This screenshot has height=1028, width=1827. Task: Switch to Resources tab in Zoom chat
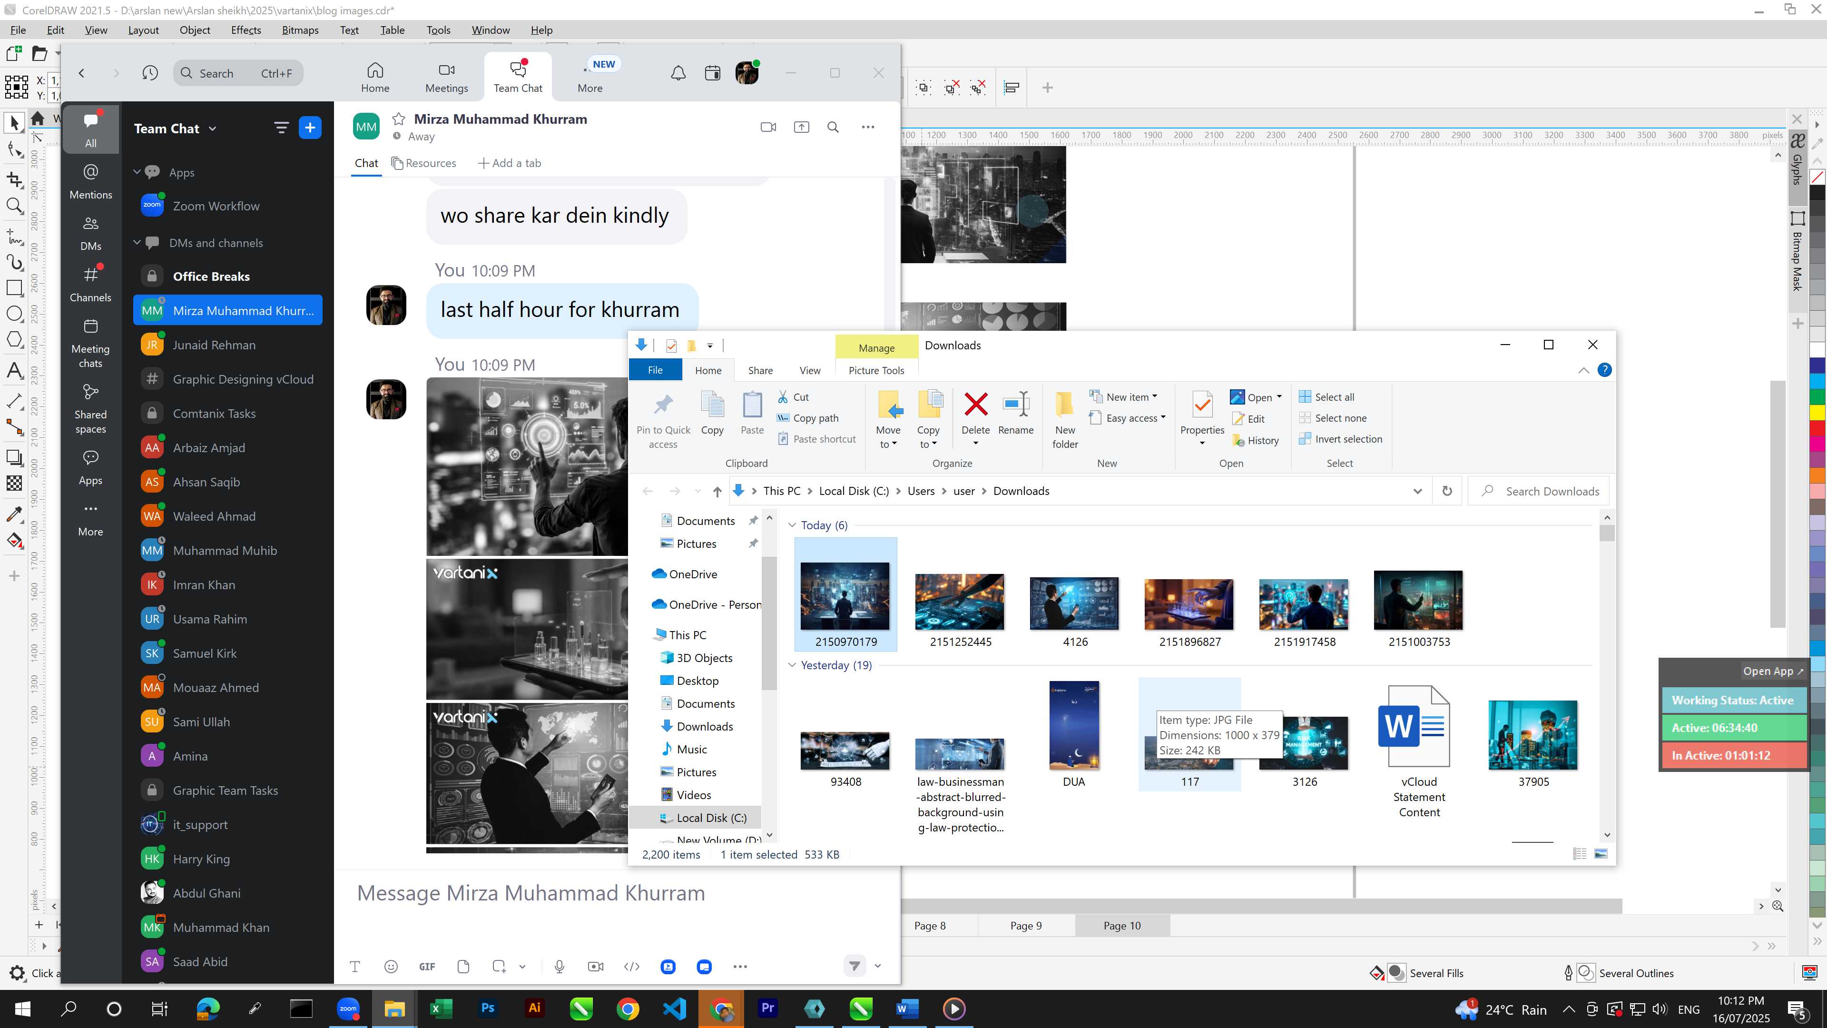[424, 163]
